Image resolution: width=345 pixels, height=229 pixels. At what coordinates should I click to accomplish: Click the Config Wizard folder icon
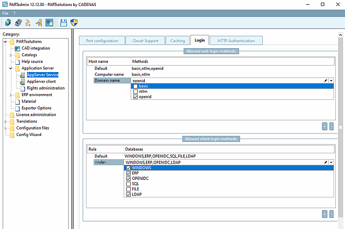(x=12, y=135)
